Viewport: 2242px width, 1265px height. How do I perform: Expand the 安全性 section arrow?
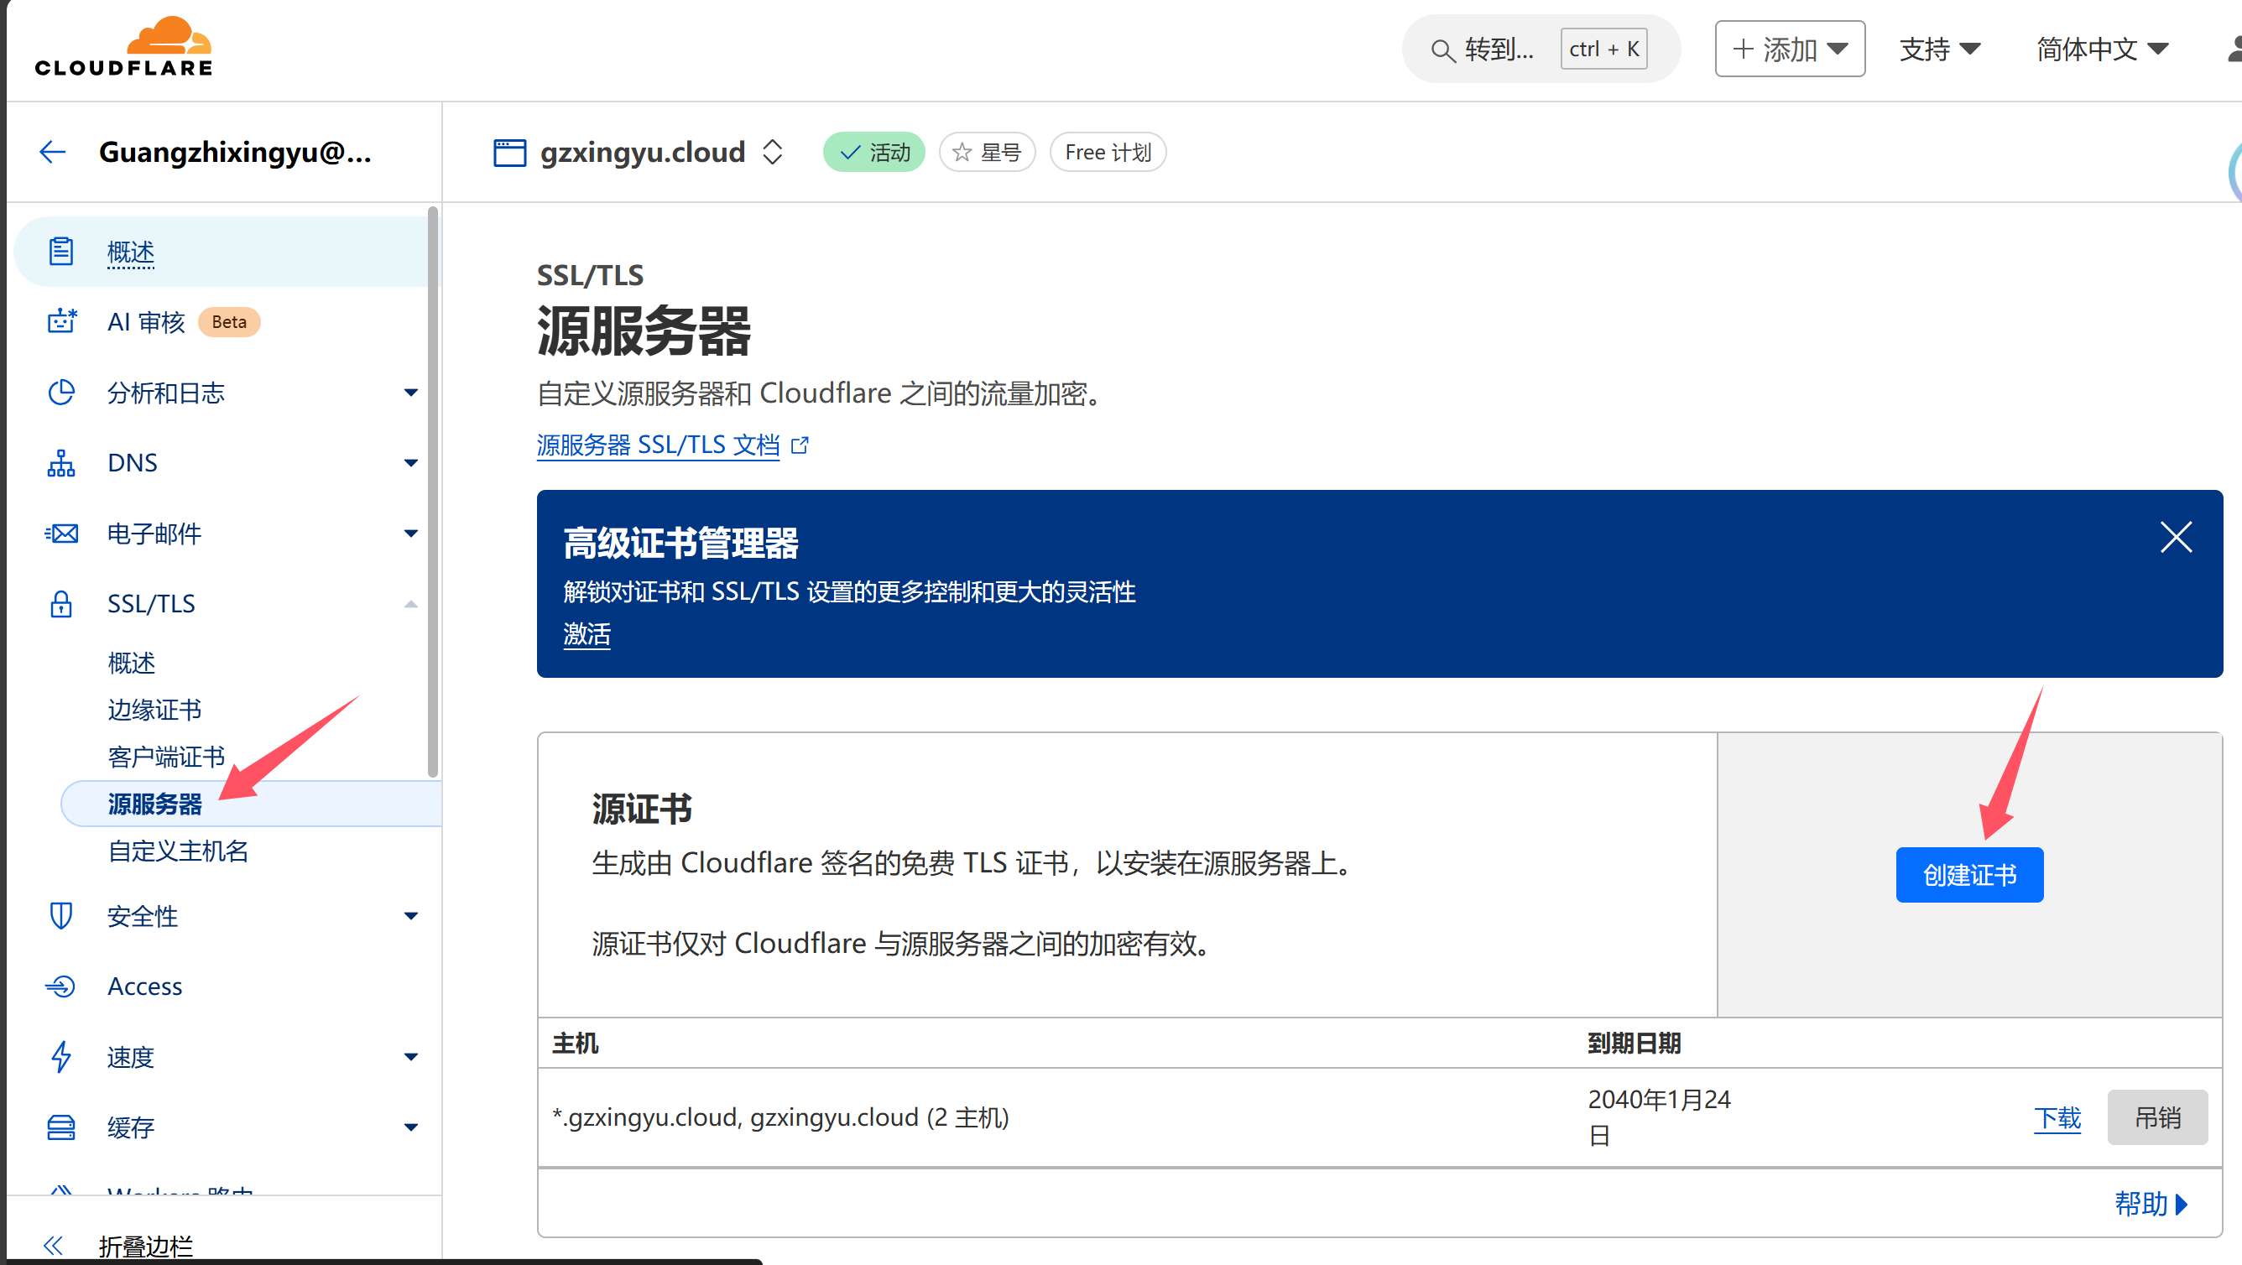click(x=411, y=915)
